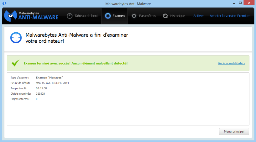
Task: Switch to the Examen tab
Action: pos(115,16)
